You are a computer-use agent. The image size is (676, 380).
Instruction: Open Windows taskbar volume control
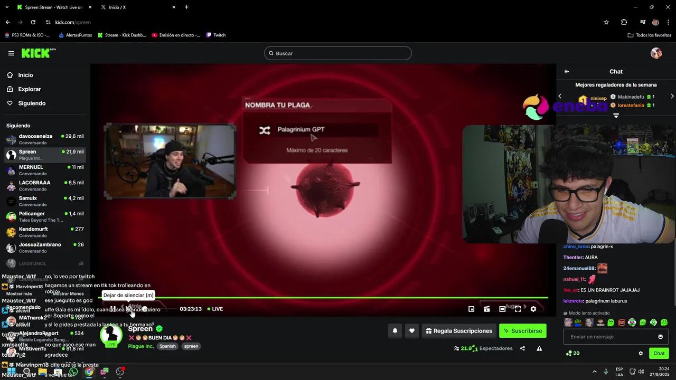(x=641, y=372)
